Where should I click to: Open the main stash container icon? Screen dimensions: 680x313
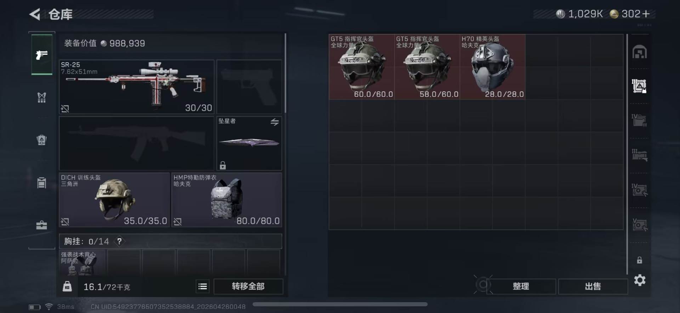pos(640,52)
